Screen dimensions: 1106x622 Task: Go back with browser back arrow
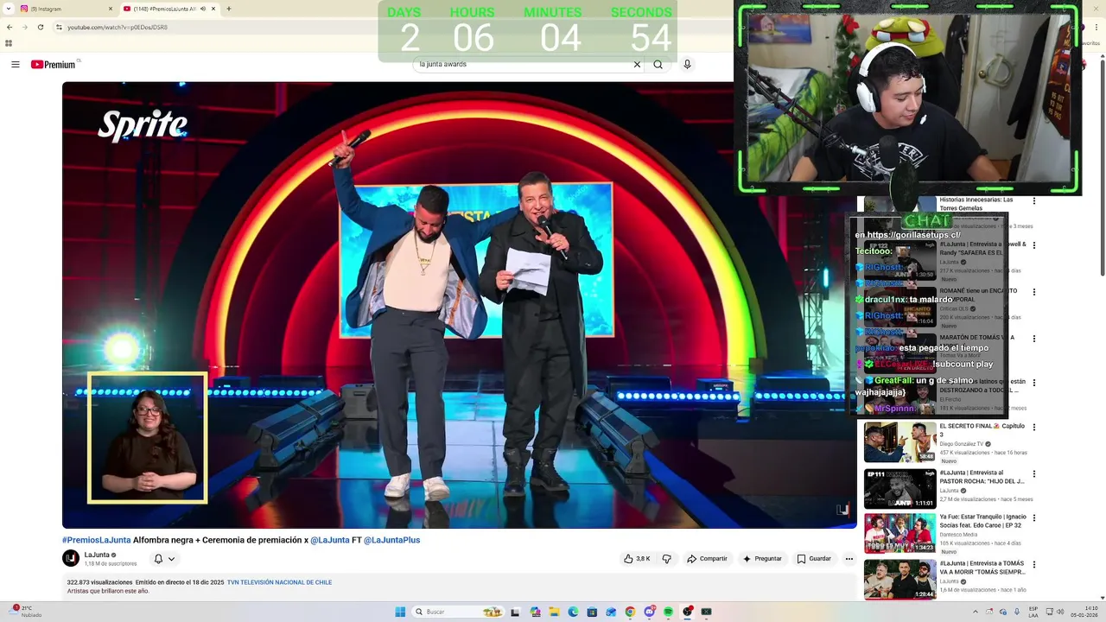click(10, 27)
